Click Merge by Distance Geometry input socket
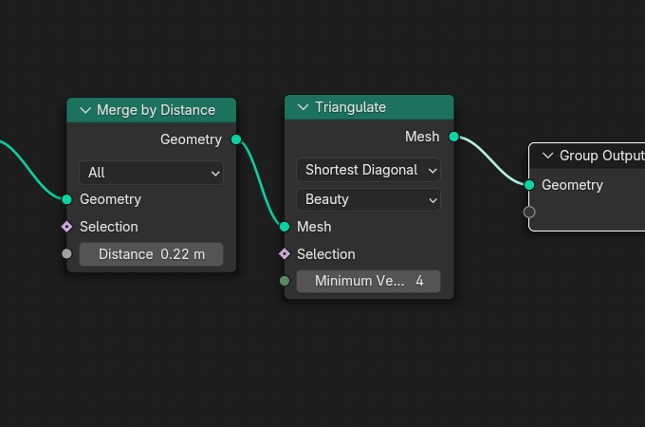 [x=66, y=199]
